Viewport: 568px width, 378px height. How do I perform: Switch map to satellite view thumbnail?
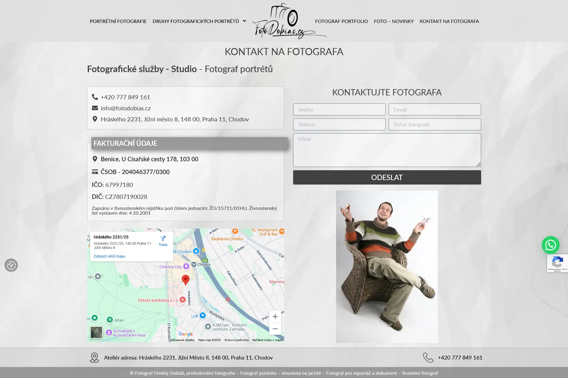[96, 332]
